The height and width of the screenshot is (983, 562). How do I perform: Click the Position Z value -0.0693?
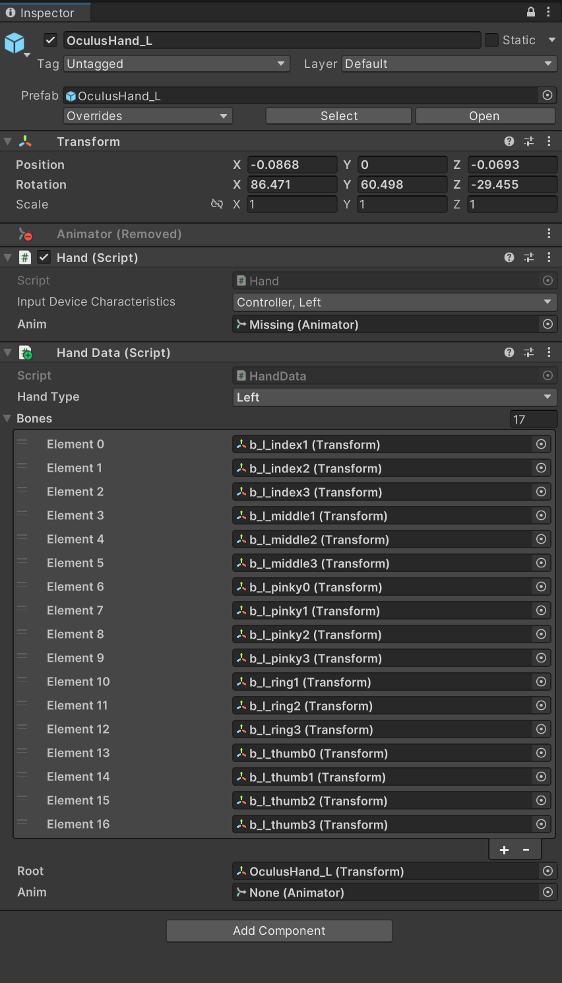point(513,165)
